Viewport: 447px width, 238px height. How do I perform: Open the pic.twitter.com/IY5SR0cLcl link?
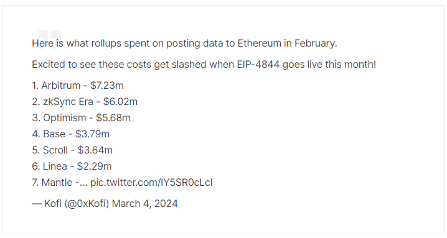(x=151, y=183)
